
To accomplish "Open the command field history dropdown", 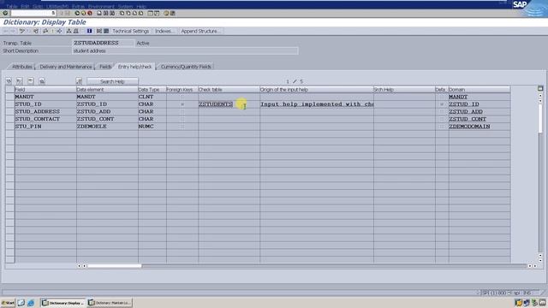I will pos(53,14).
